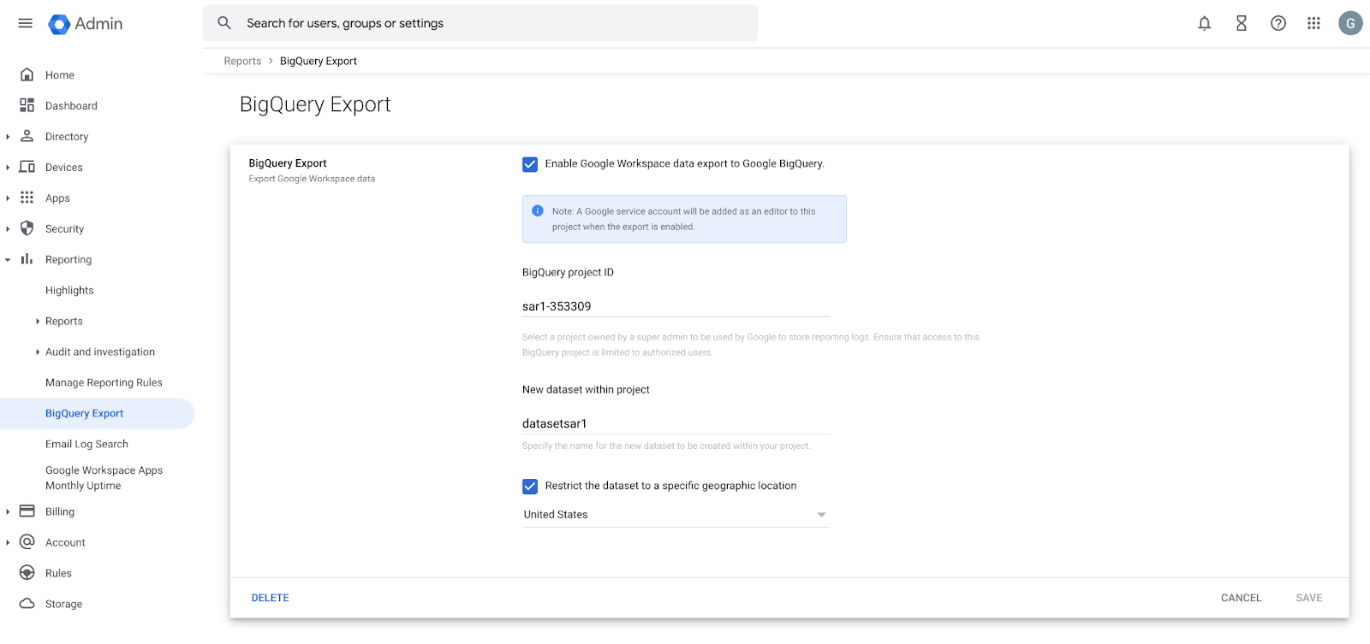Click the account avatar icon

coord(1350,23)
